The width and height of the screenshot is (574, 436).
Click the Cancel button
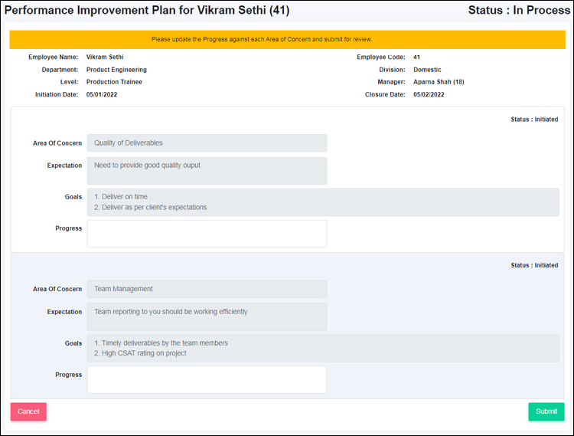point(28,411)
